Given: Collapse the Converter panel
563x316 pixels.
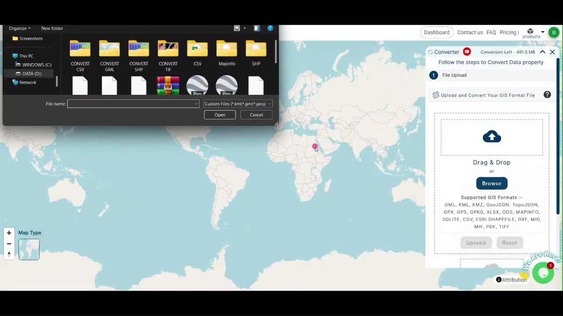Looking at the screenshot, I should click(542, 52).
